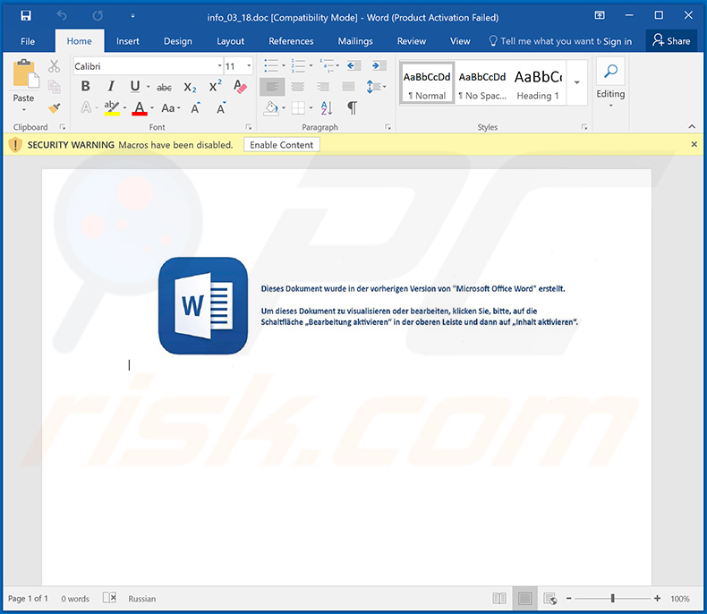Apply yellow text highlight color
The height and width of the screenshot is (614, 707).
(111, 107)
